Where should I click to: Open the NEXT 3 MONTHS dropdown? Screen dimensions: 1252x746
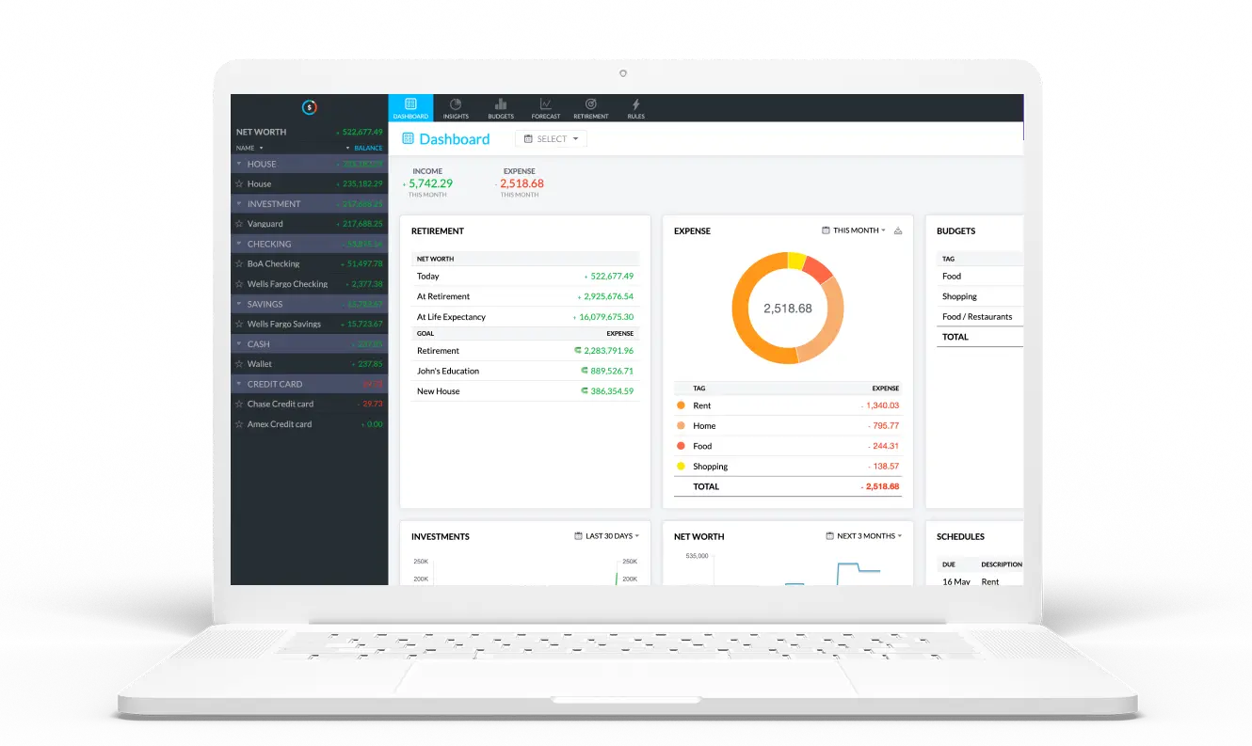point(864,536)
